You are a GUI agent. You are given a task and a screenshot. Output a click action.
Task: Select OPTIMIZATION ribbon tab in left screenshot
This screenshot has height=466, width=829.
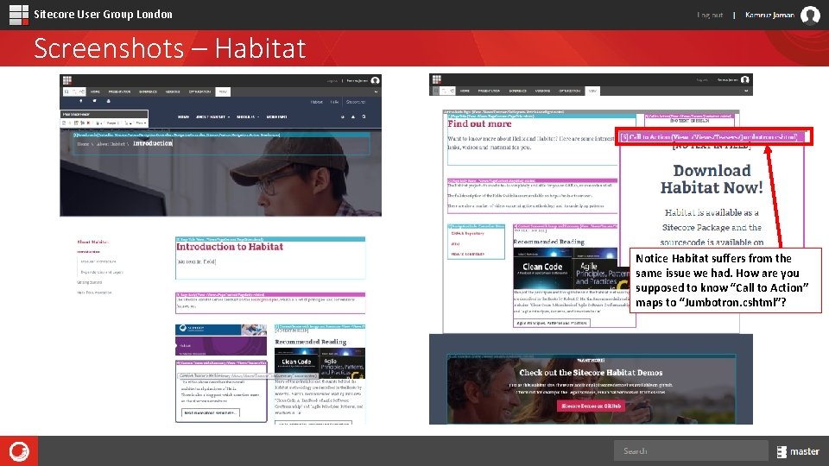pyautogui.click(x=199, y=91)
